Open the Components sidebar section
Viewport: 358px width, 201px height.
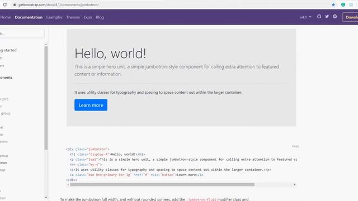tap(6, 78)
